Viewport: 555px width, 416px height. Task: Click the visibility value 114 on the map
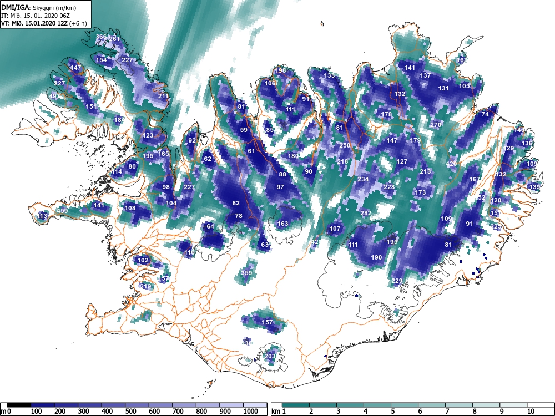point(117,171)
